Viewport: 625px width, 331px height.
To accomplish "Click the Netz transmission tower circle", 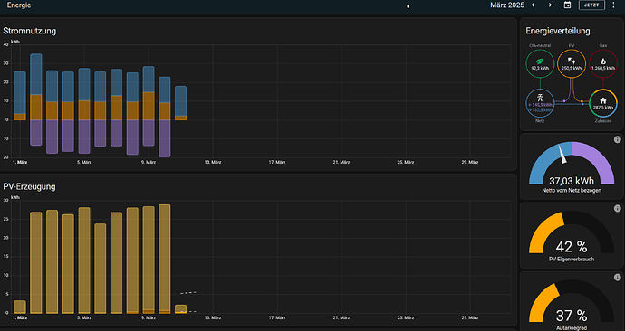I will (x=540, y=103).
